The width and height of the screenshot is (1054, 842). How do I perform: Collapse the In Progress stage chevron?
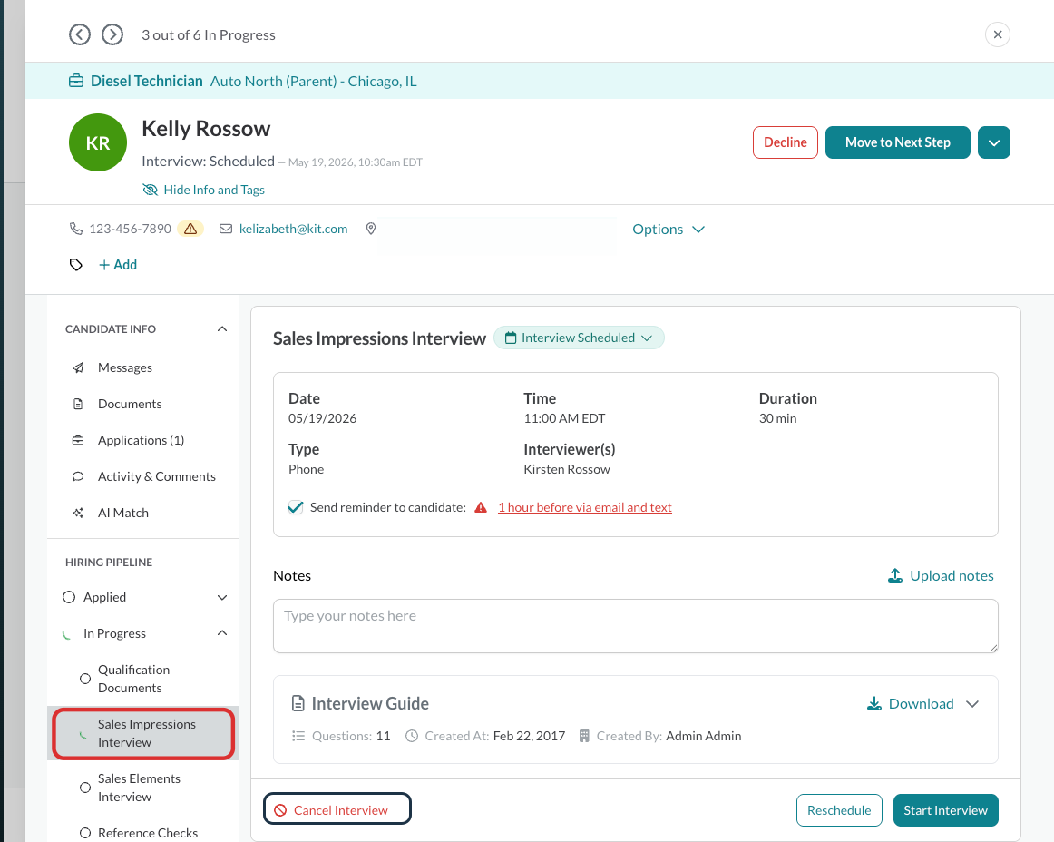coord(222,633)
